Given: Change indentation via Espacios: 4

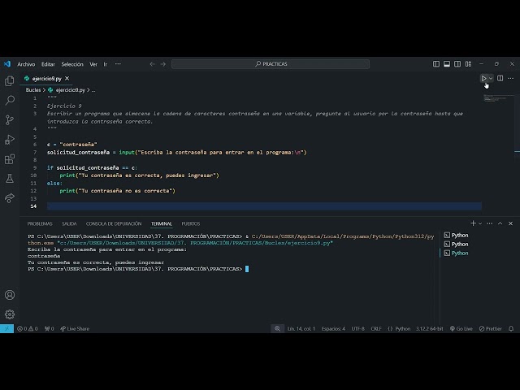Looking at the screenshot, I should [x=333, y=328].
